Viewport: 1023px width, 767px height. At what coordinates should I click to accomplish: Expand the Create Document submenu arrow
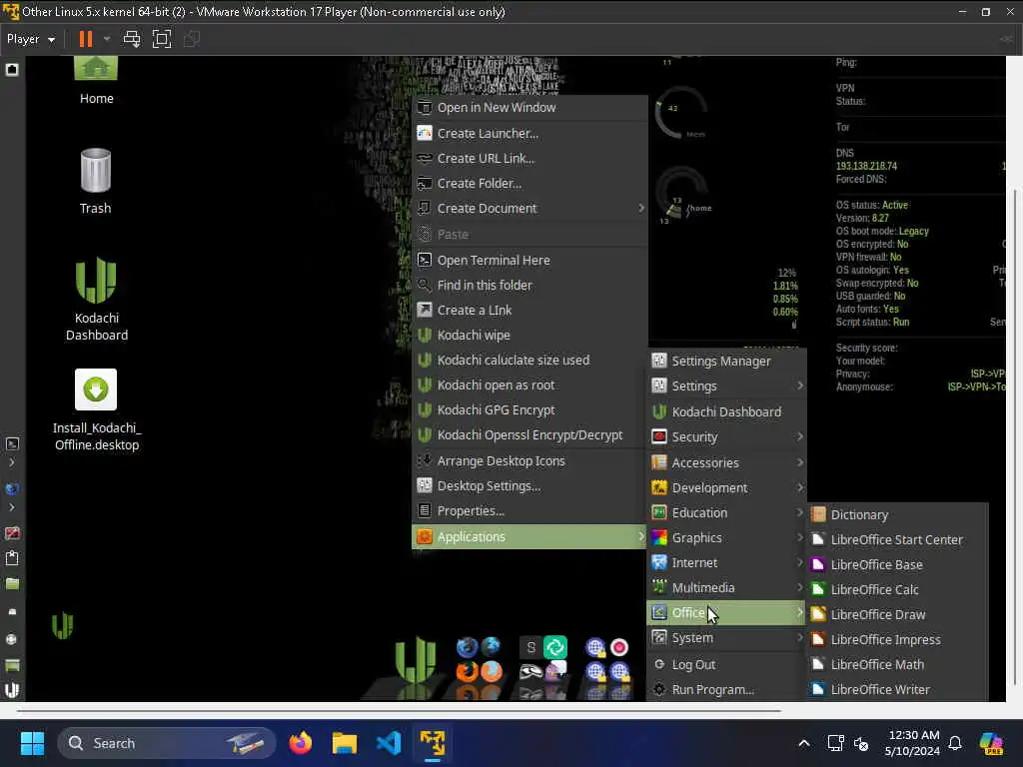pyautogui.click(x=640, y=208)
